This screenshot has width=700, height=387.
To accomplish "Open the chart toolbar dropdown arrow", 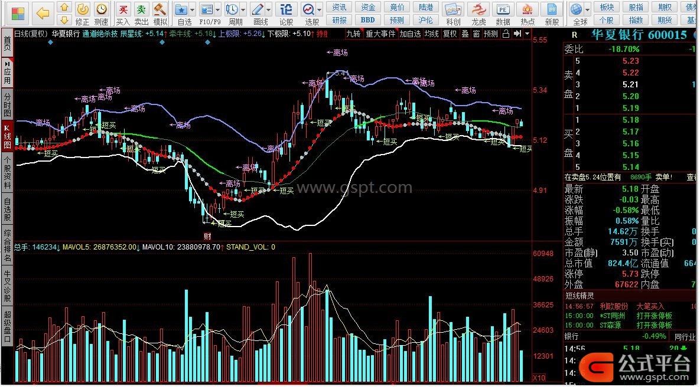I will tap(528, 34).
